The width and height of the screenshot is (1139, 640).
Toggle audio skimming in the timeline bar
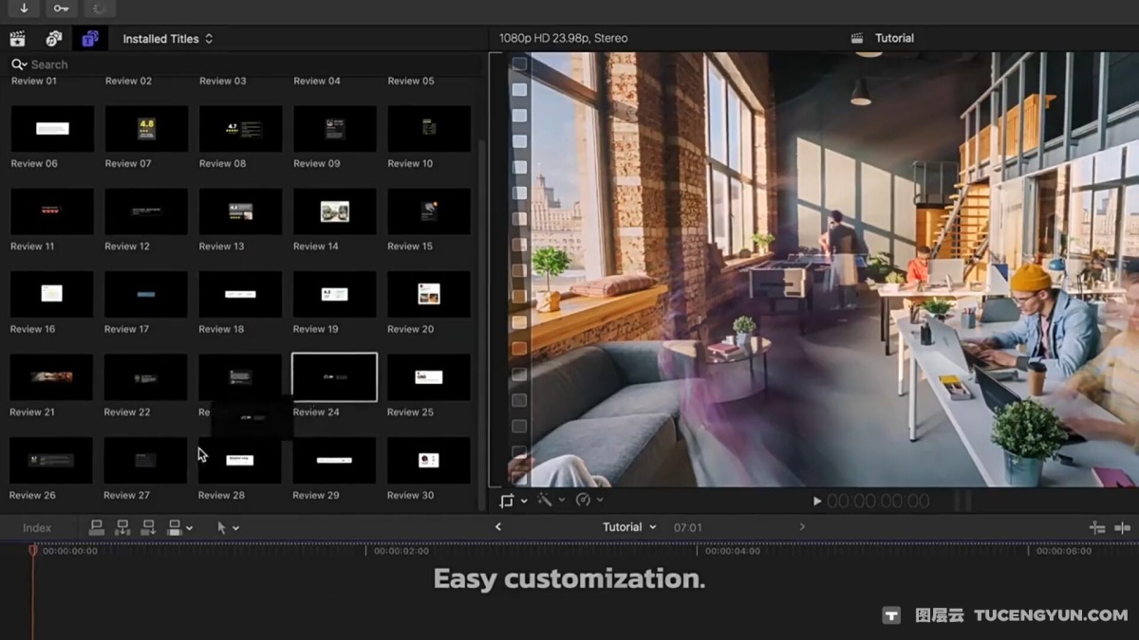click(1123, 528)
